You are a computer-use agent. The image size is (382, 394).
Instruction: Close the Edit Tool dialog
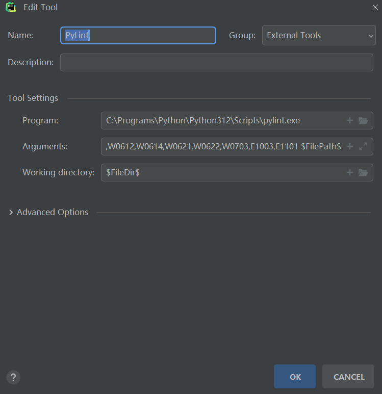point(375,7)
